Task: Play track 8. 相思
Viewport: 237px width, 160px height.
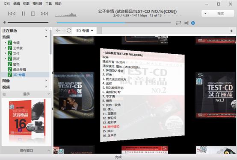Action: [107, 101]
